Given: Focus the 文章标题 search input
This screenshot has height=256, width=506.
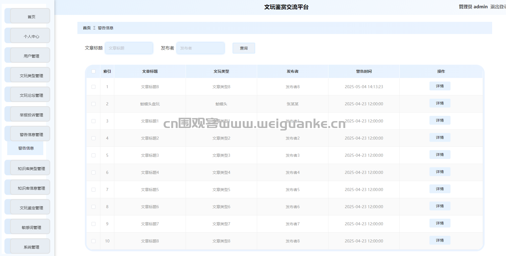Looking at the screenshot, I should click(x=129, y=48).
